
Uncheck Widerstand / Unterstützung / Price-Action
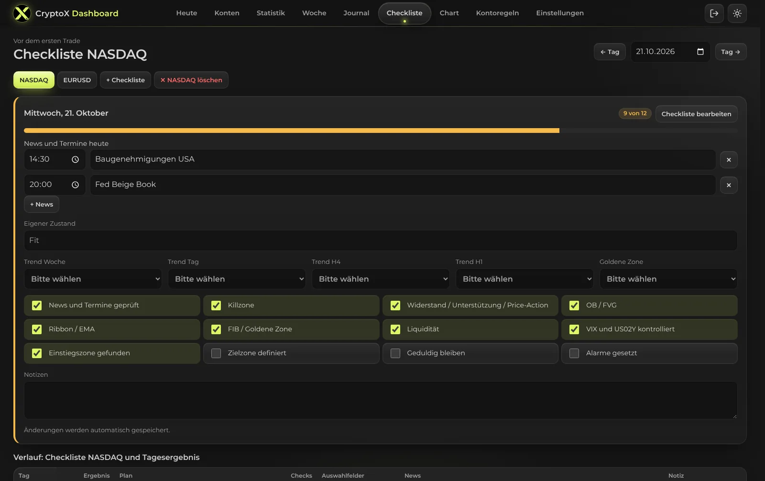[395, 306]
